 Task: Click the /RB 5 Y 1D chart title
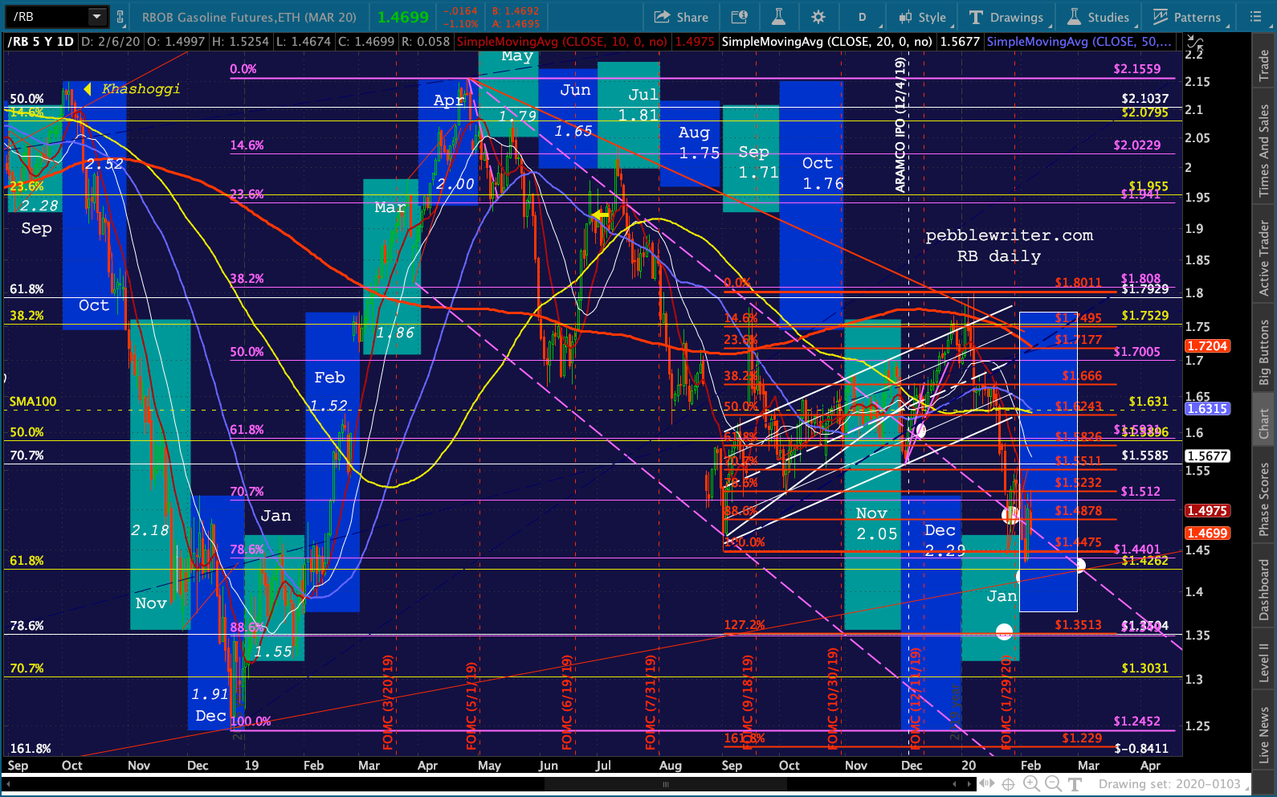(41, 42)
